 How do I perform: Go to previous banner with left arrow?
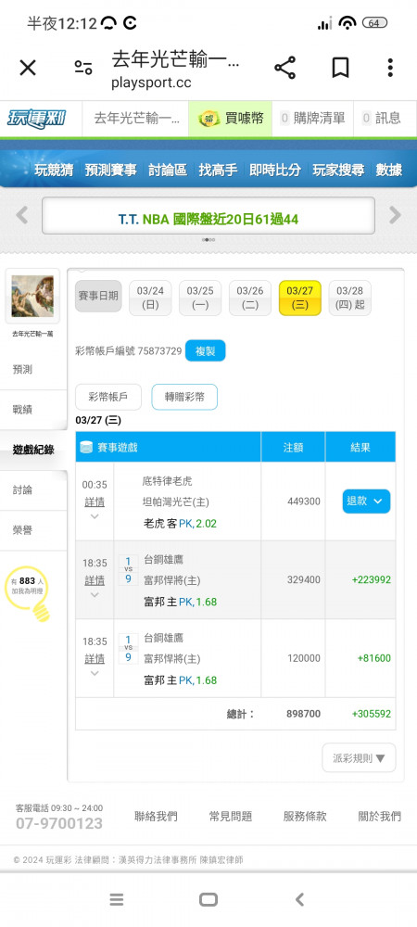click(x=22, y=215)
